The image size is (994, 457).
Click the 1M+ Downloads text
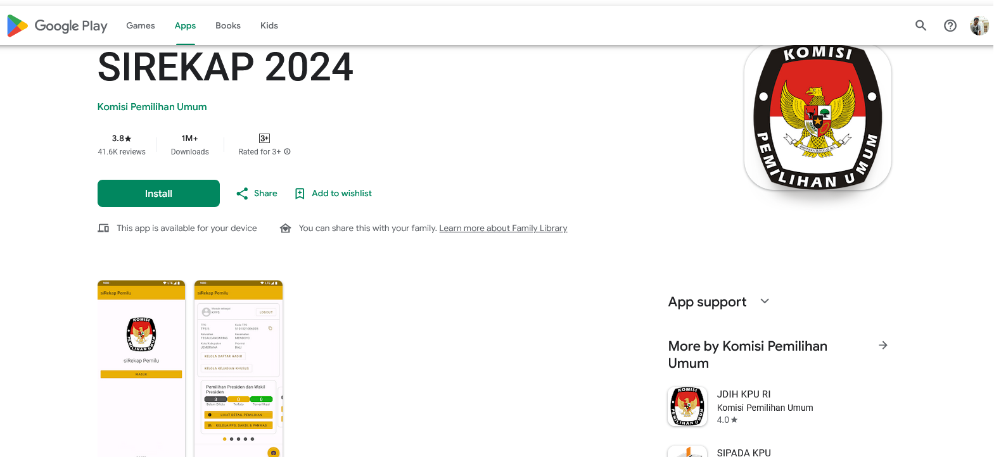[x=189, y=145]
